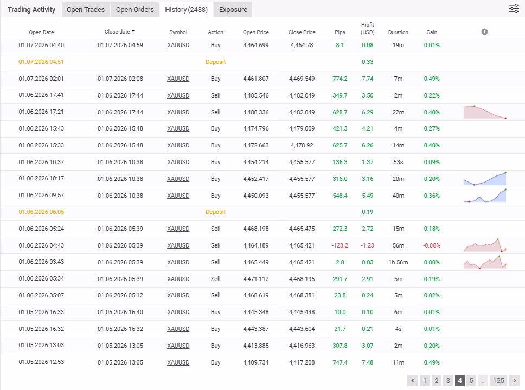The height and width of the screenshot is (390, 525).
Task: Click XAUUSD link in first trade row
Action: point(178,45)
